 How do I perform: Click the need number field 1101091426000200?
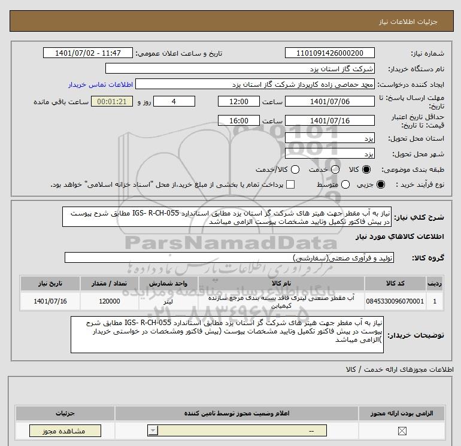pos(329,53)
